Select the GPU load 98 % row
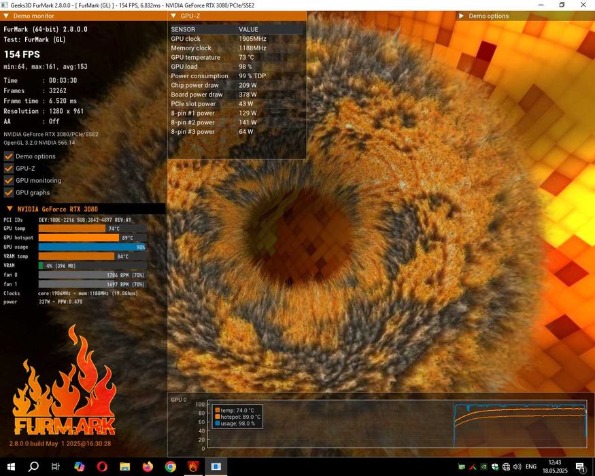This screenshot has width=595, height=476. [237, 67]
